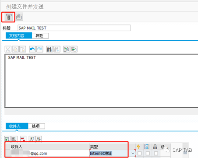Click the Copy column header icon

[147, 147]
